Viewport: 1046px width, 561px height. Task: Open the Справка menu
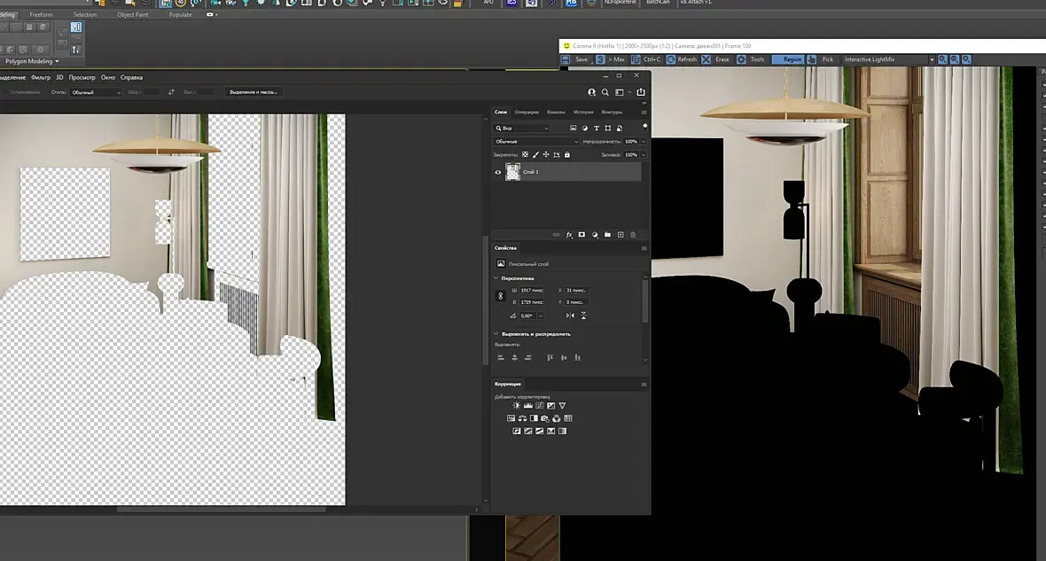point(131,77)
